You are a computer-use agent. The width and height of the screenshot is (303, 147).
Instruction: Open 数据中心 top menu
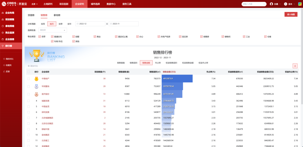[x=111, y=4]
